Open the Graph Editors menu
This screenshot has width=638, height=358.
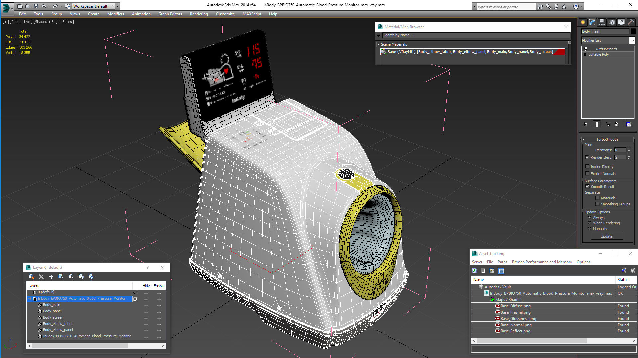pyautogui.click(x=170, y=14)
